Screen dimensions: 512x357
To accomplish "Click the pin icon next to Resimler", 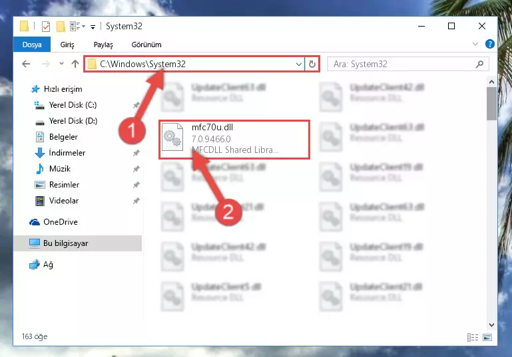I will pos(136,185).
